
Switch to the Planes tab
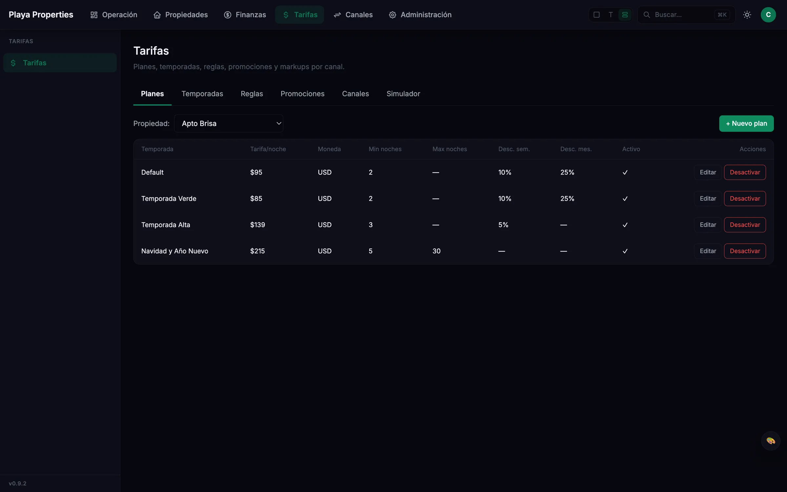coord(152,94)
